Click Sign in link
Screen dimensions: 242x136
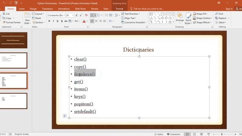229,9
